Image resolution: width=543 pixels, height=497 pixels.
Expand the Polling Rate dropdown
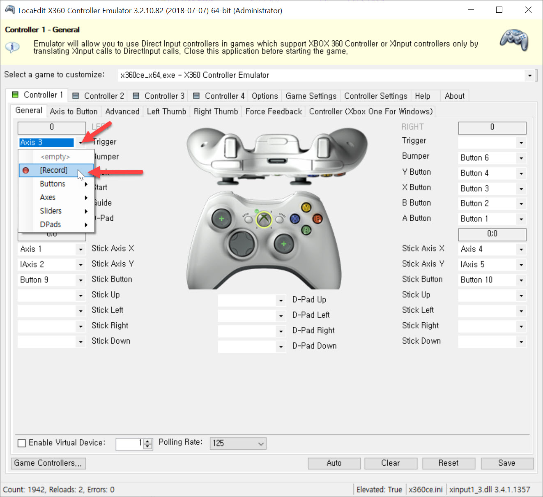click(x=260, y=444)
